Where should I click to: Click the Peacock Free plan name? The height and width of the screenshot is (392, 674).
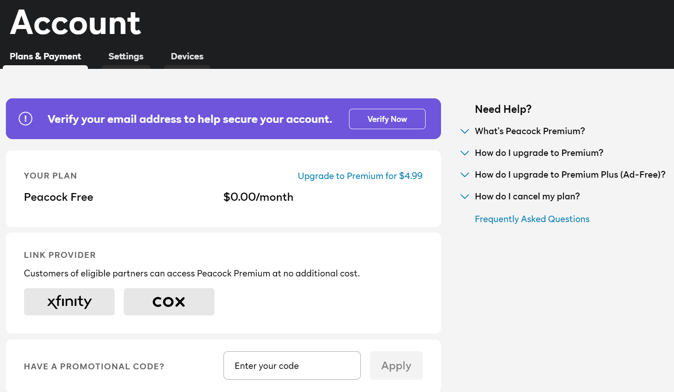(x=58, y=197)
